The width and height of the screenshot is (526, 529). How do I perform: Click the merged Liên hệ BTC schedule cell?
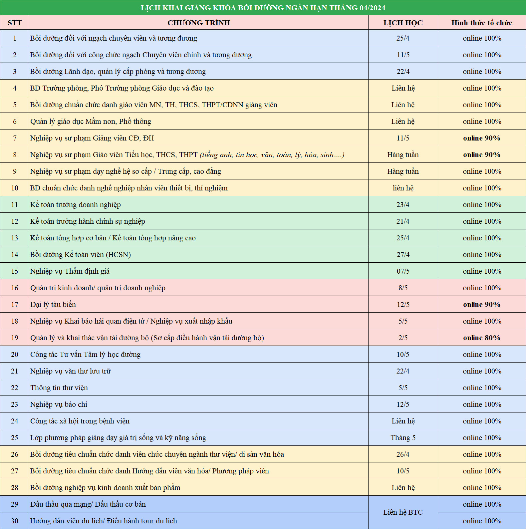pyautogui.click(x=403, y=512)
